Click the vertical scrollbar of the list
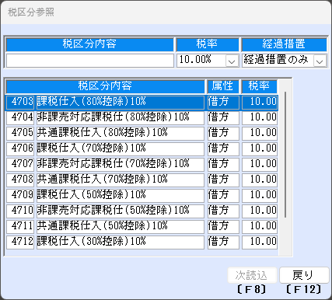332x300 pixels. coord(285,155)
